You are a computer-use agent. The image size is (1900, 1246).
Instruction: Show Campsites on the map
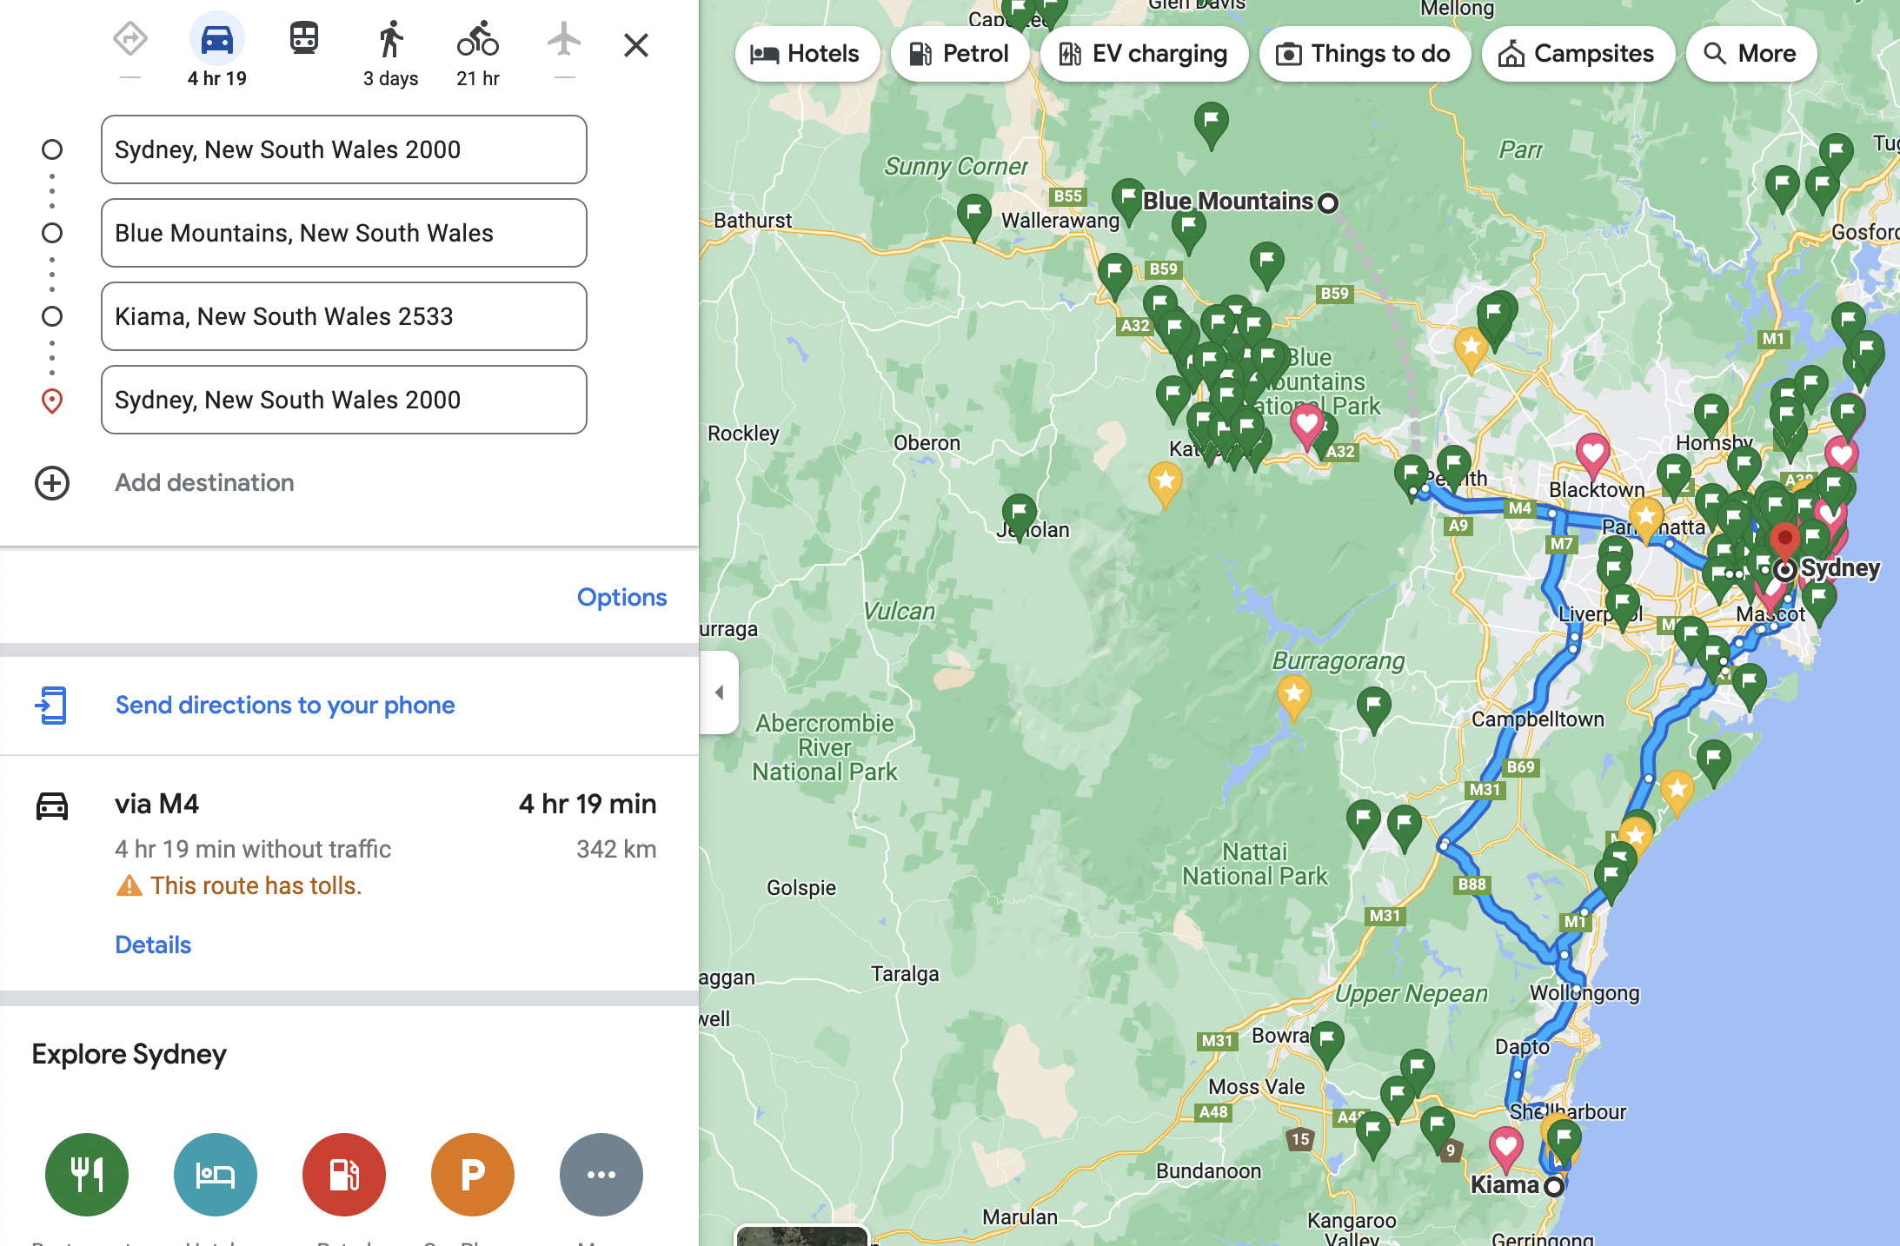(x=1578, y=54)
